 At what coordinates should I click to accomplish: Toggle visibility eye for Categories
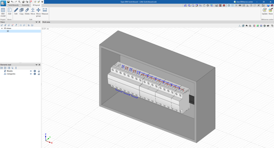pos(31,74)
